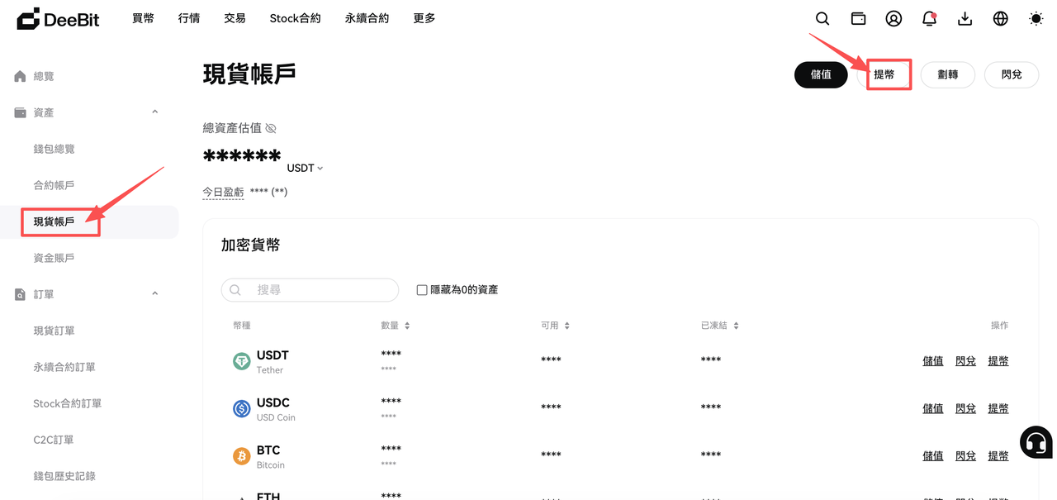Click 儲值 link in USDC row
The height and width of the screenshot is (500, 1057).
(933, 408)
